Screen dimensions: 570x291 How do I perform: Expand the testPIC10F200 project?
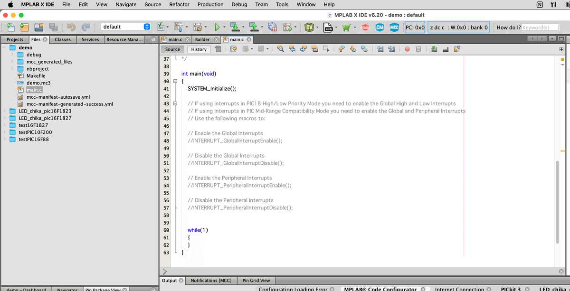point(4,132)
